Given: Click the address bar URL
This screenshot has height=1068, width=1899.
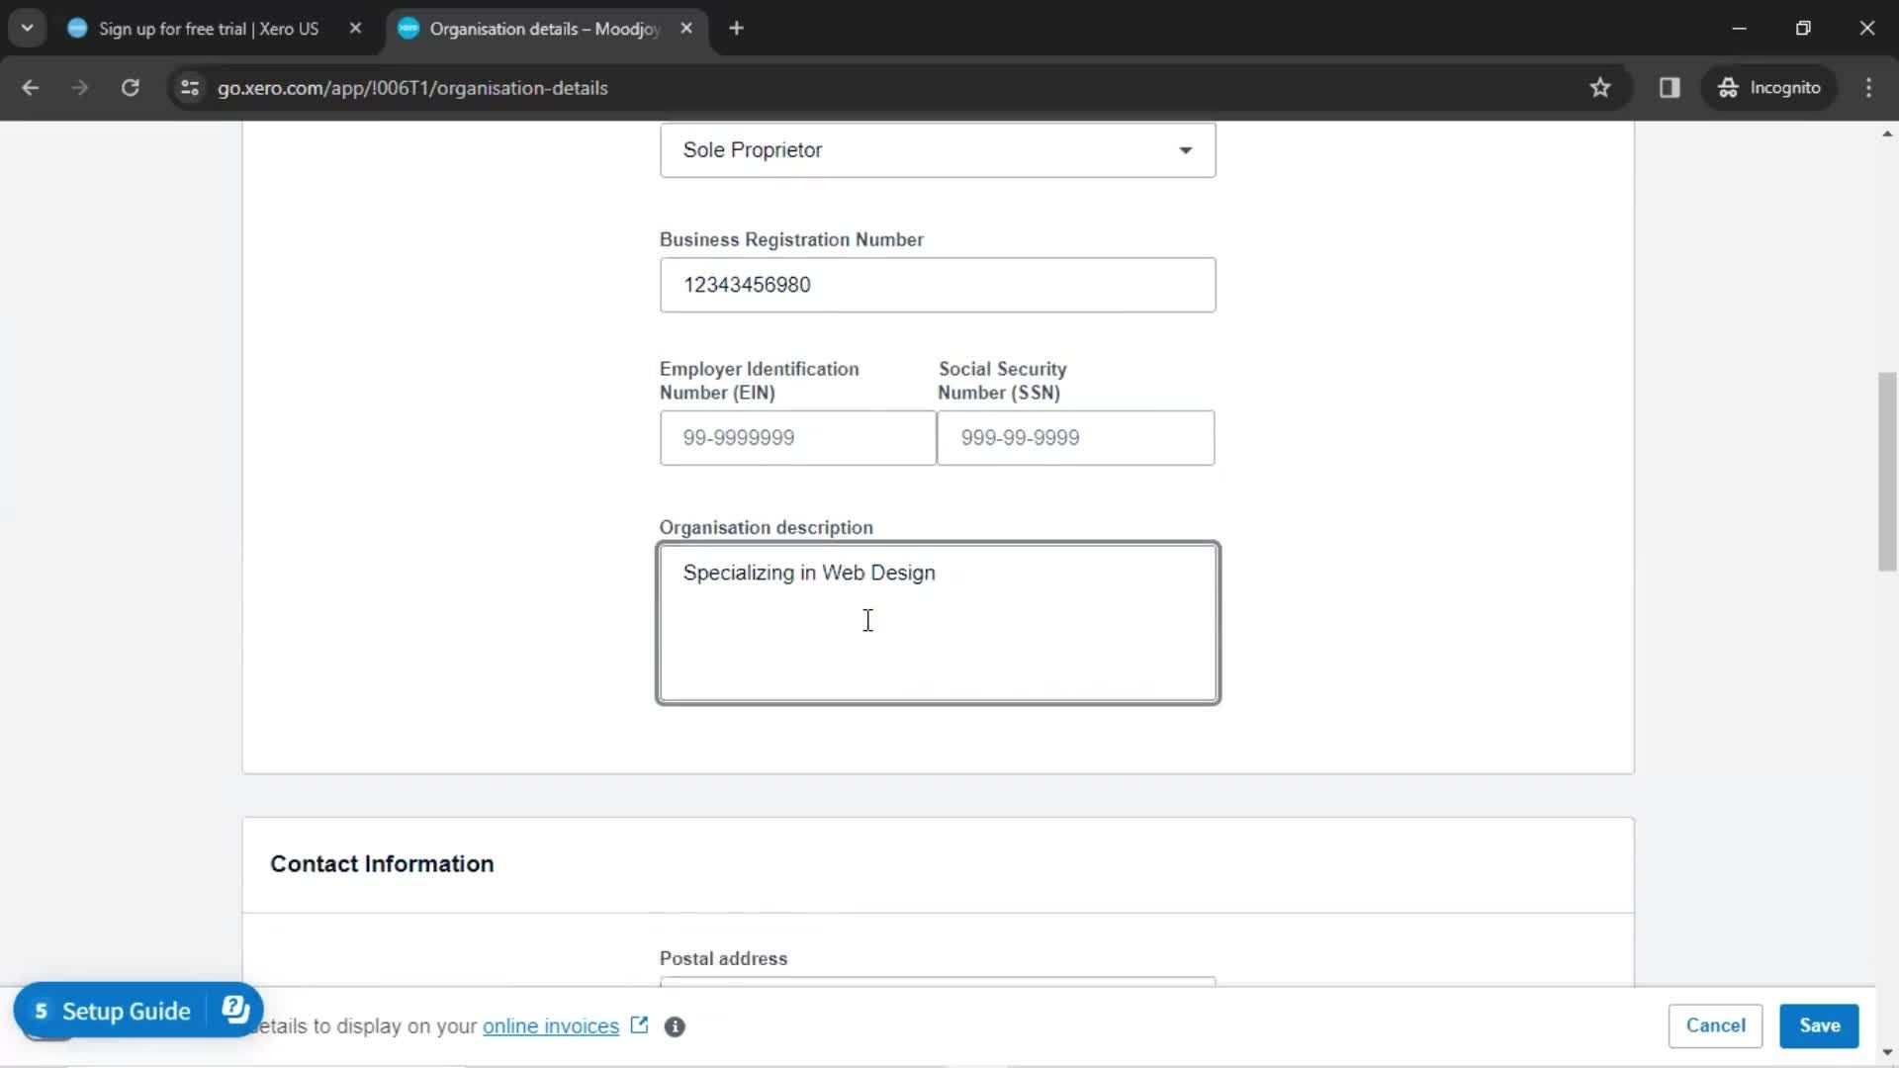Looking at the screenshot, I should 412,88.
